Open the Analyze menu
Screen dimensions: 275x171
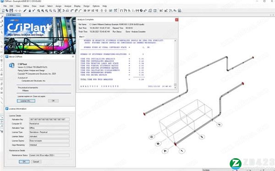point(68,6)
